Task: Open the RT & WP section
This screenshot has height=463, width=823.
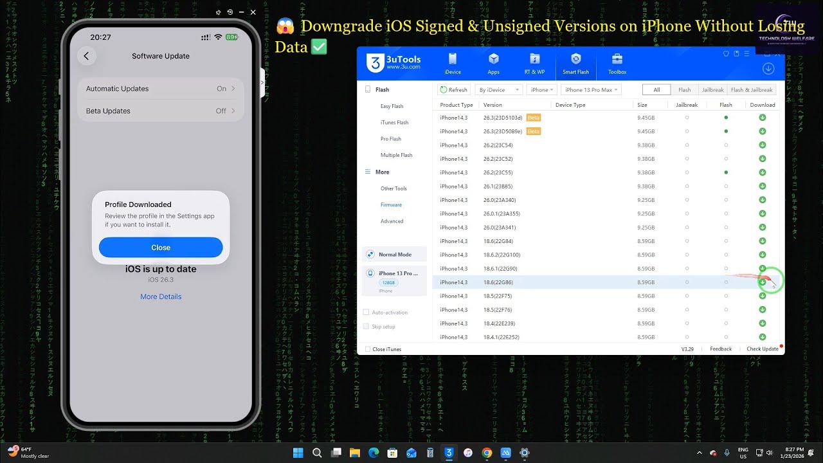Action: pos(534,63)
